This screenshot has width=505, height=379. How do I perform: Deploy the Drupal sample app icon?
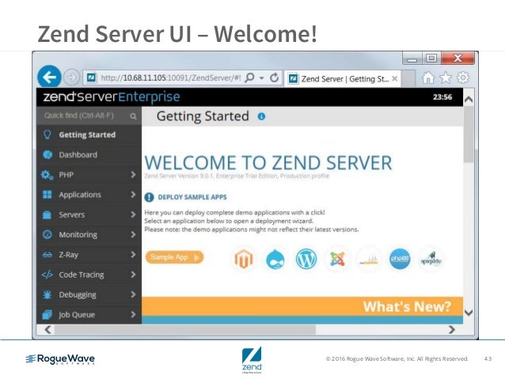(x=275, y=259)
